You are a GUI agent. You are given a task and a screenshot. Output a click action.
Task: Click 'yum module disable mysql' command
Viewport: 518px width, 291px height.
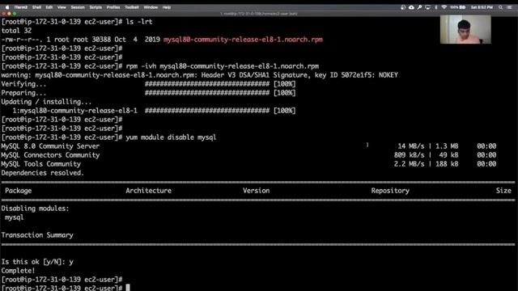(171, 137)
